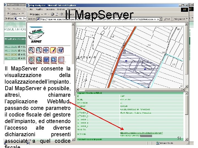Click the Indietro back button in Map Navigator
Screen dimensions: 198x148
pos(35,14)
